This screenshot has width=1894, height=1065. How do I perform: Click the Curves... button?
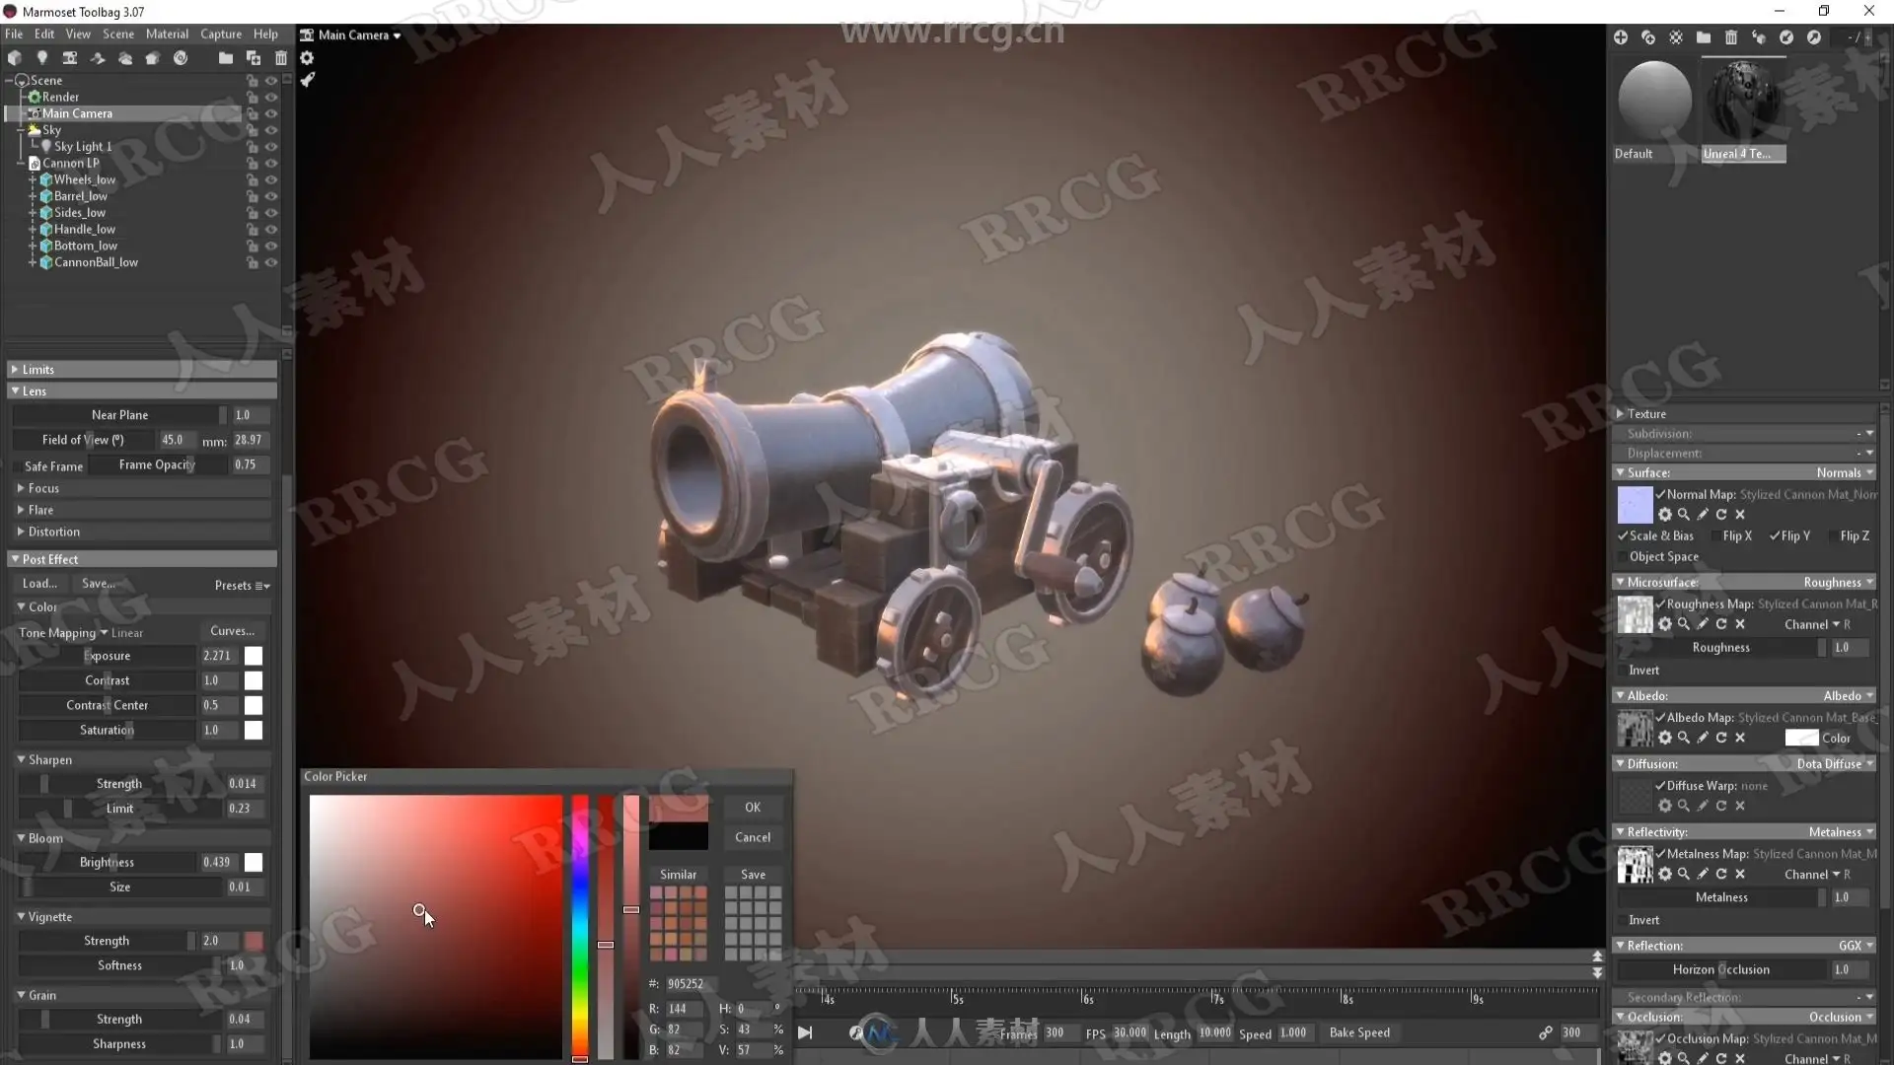point(233,631)
